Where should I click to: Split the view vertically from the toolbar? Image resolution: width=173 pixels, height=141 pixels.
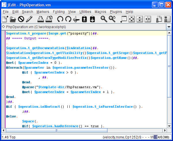148,19
